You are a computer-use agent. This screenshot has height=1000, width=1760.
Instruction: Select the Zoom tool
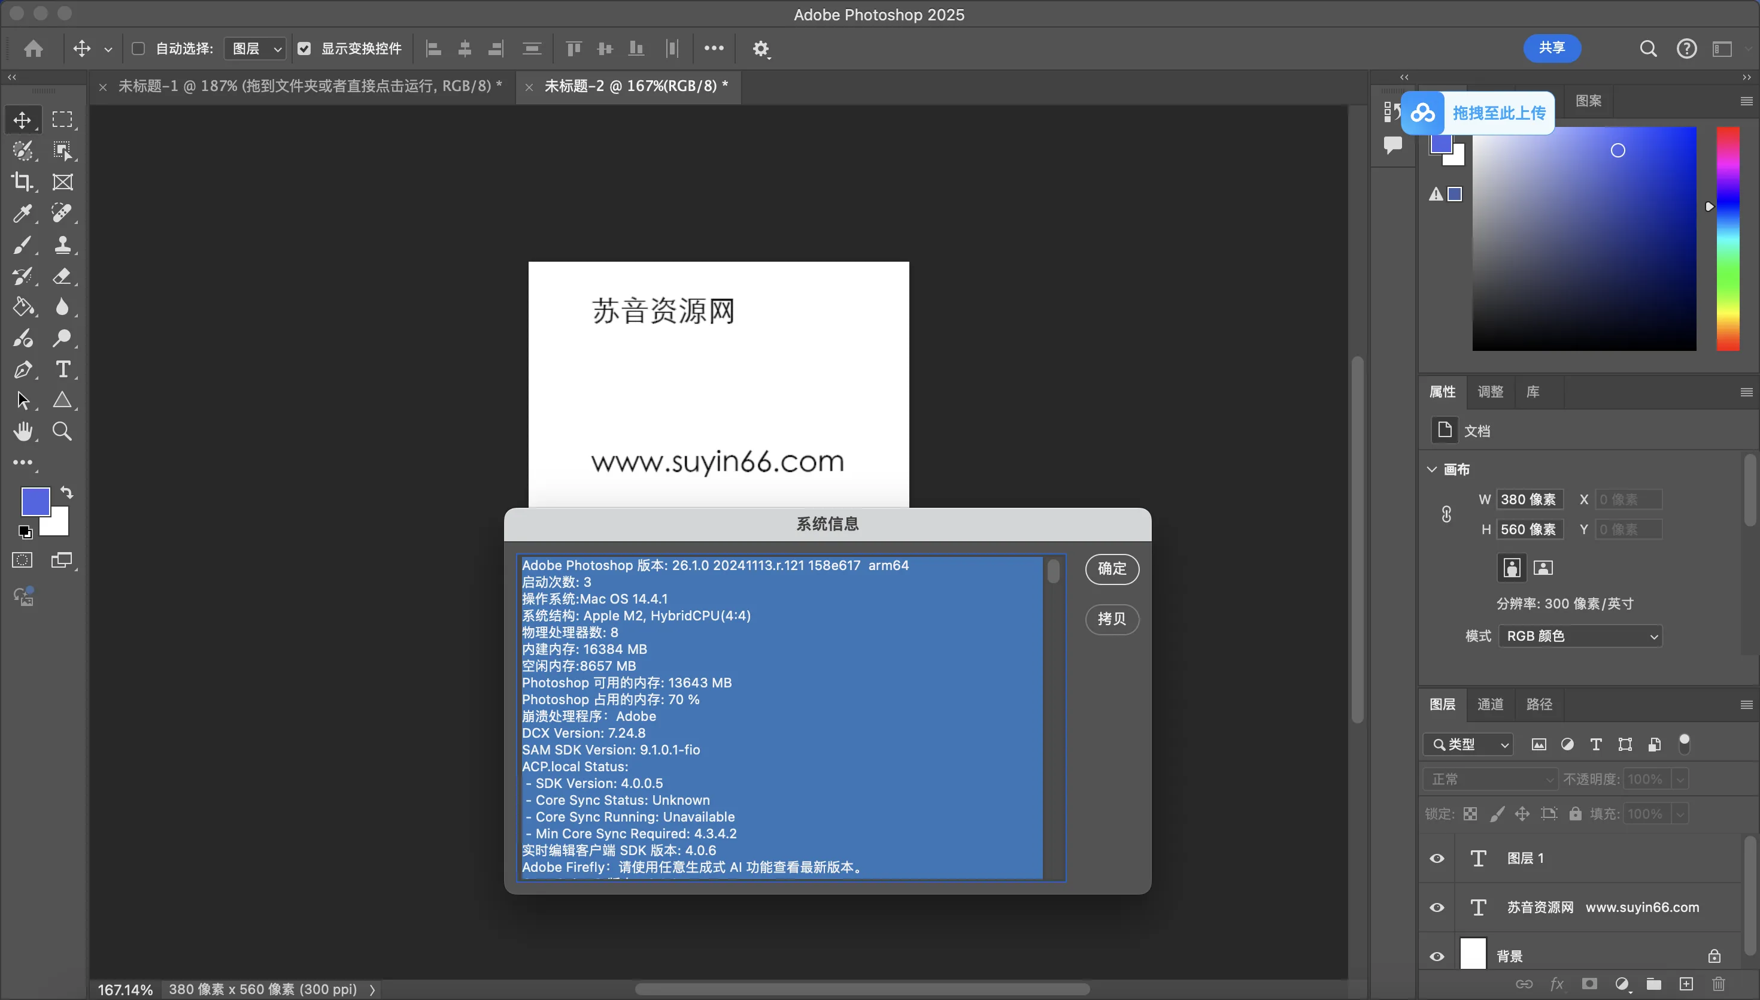pos(62,431)
